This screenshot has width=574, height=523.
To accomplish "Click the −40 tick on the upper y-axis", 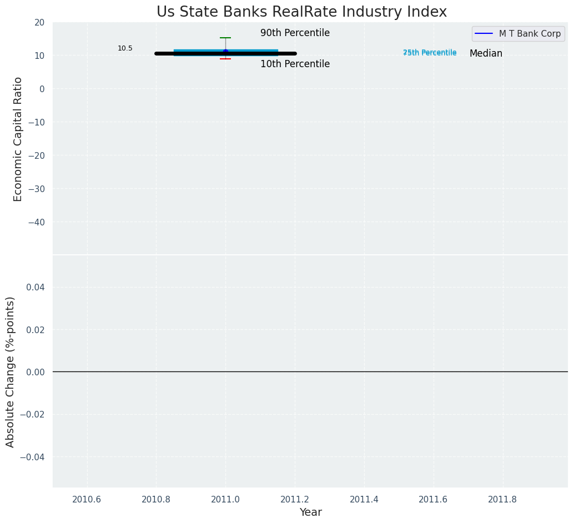I will 34,222.
